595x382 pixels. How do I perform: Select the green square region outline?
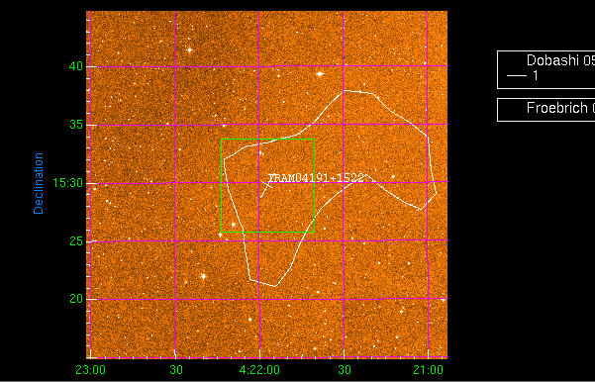coord(268,185)
